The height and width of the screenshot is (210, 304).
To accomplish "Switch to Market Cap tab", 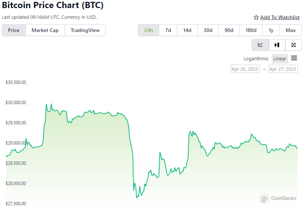I will pyautogui.click(x=45, y=30).
